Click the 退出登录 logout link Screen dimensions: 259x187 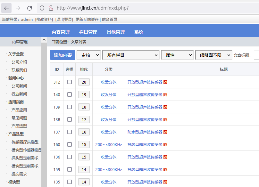point(64,19)
